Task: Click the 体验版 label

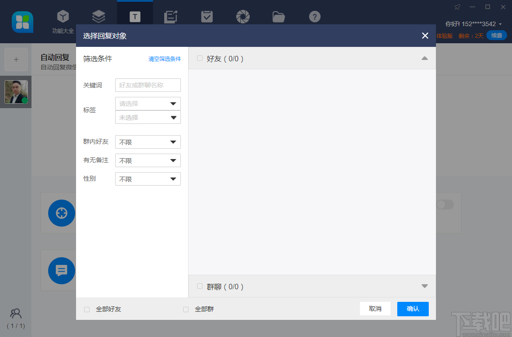Action: click(445, 36)
